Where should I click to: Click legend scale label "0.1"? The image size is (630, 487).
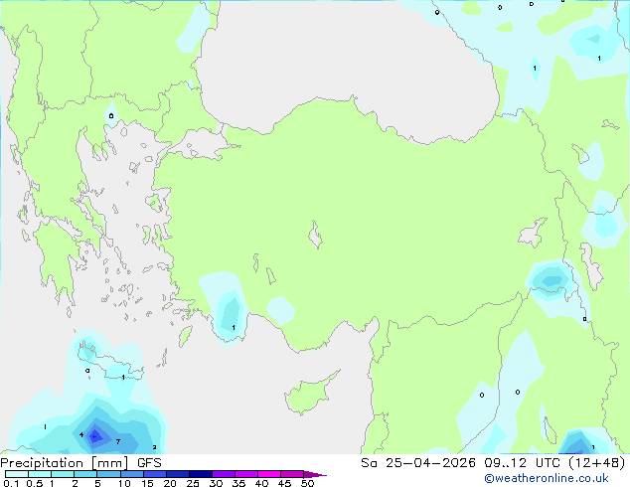click(x=11, y=483)
